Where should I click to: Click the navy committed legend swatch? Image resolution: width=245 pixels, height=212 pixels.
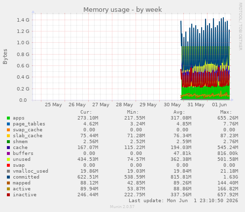click(x=8, y=177)
